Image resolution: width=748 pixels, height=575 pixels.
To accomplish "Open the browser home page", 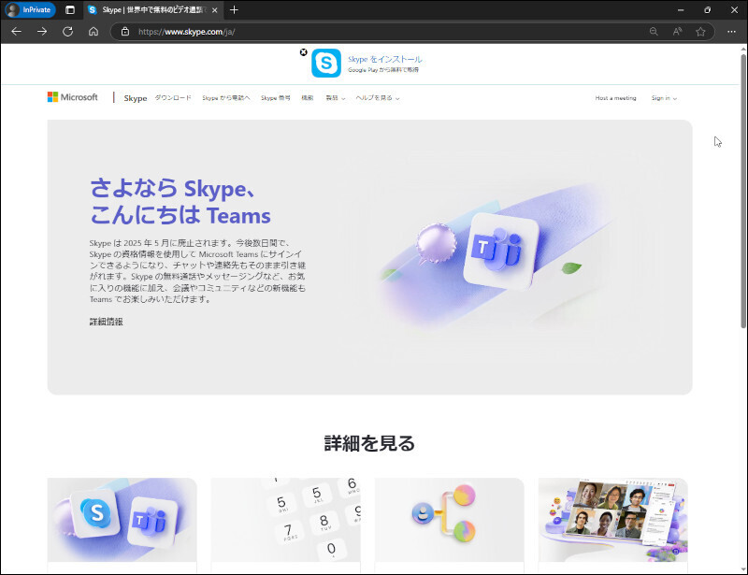I will tap(93, 32).
